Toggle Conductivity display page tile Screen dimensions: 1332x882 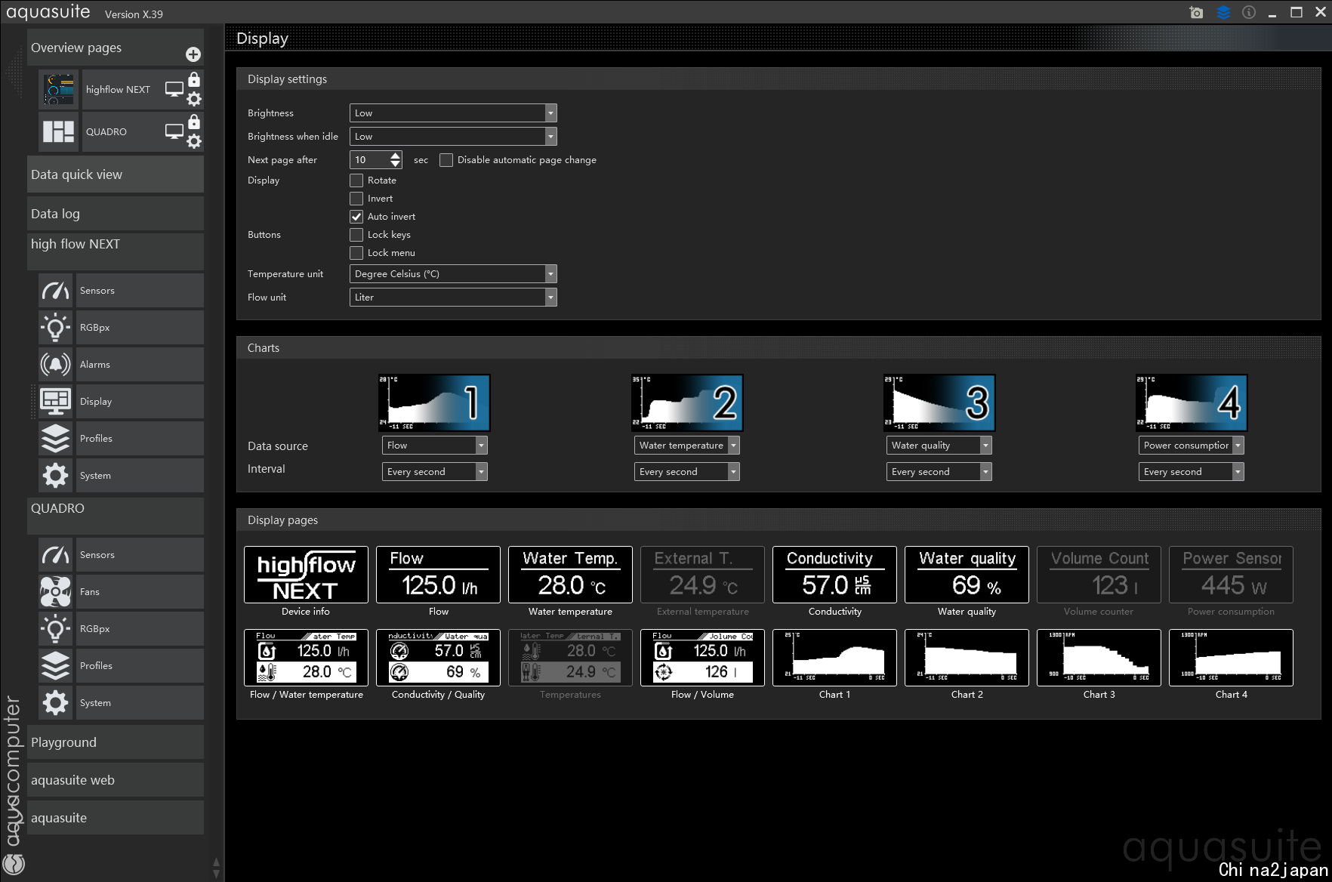pyautogui.click(x=834, y=575)
